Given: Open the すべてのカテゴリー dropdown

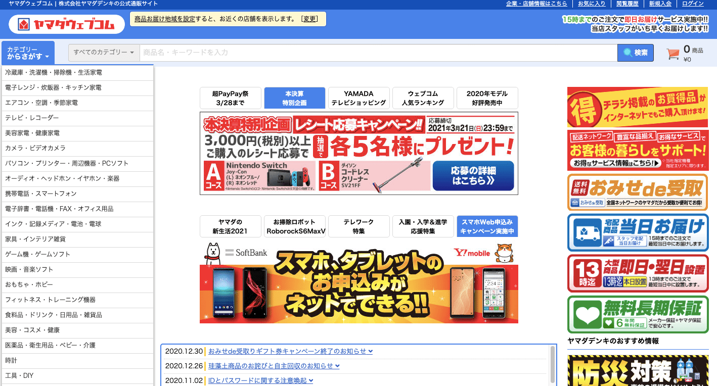Looking at the screenshot, I should [104, 53].
